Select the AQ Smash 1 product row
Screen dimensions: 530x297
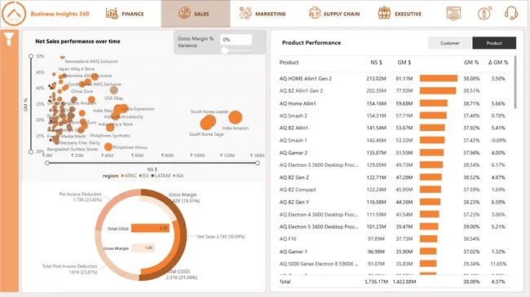(x=395, y=141)
